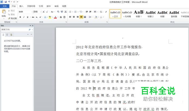Toggle Italic formatting
189x111 pixels.
coord(24,17)
